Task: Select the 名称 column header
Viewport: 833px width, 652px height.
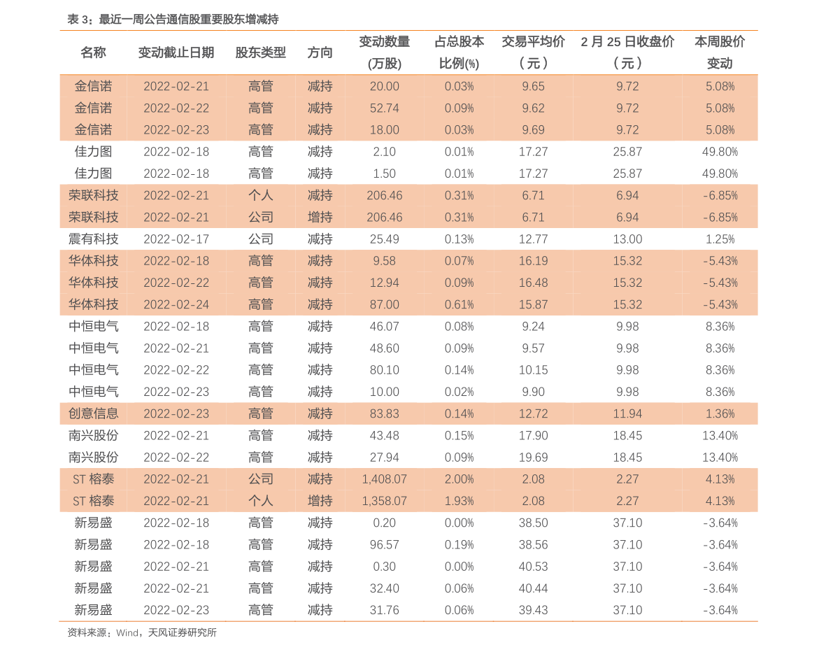Action: 93,52
